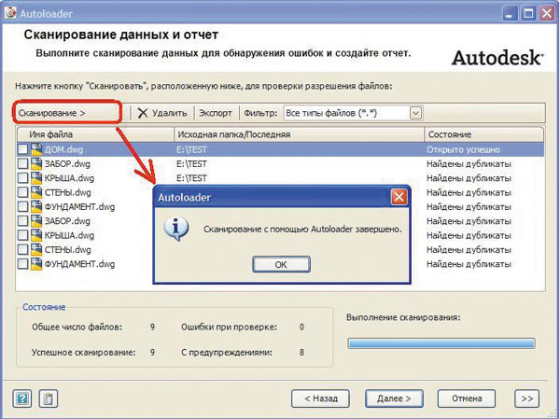The width and height of the screenshot is (560, 419).
Task: Click the Экспорт toolbar button
Action: point(216,113)
